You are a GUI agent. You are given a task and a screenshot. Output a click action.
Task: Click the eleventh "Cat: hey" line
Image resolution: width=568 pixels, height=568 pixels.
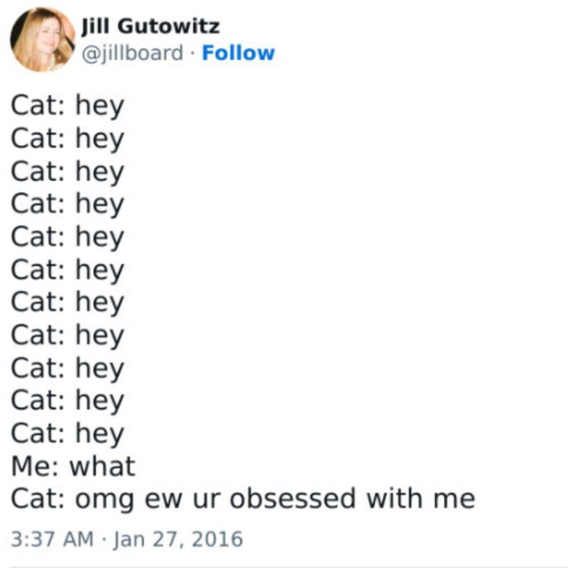click(67, 433)
